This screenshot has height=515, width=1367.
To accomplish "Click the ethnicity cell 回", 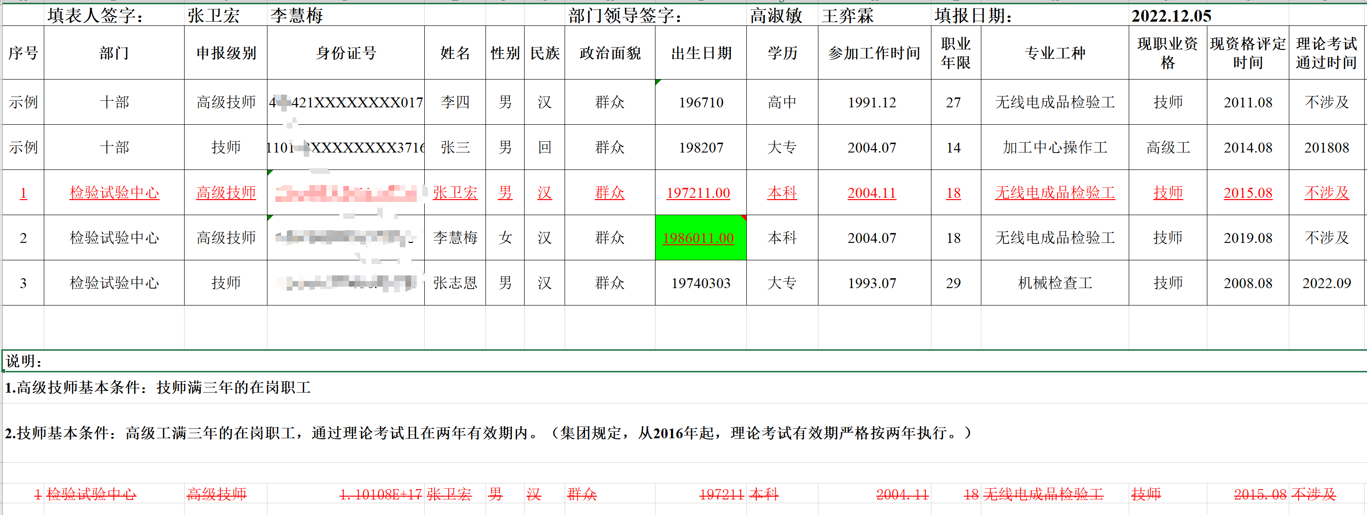I will click(x=545, y=147).
